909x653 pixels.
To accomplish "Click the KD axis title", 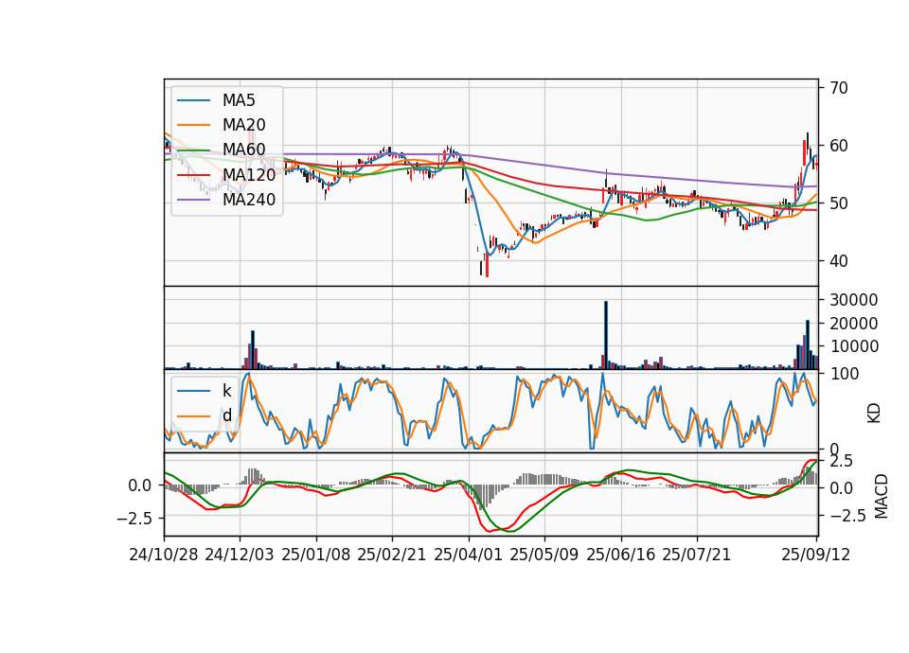I will tap(874, 414).
